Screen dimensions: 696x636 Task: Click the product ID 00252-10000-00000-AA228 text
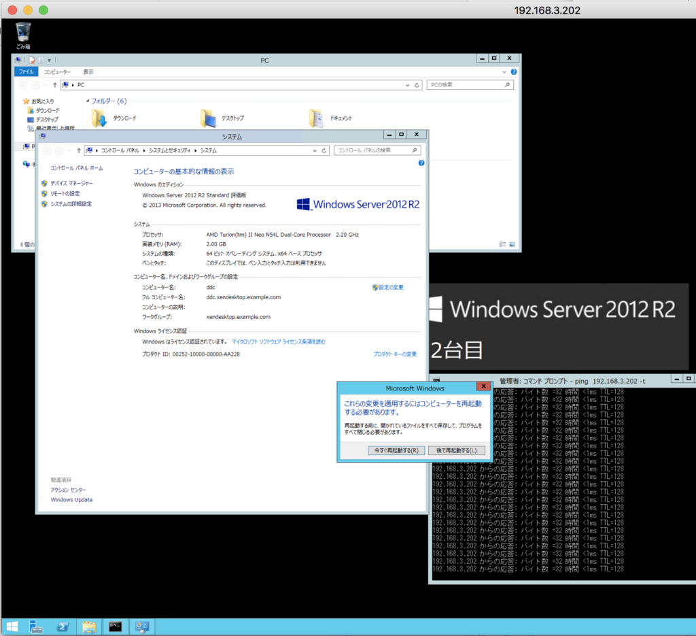pyautogui.click(x=206, y=354)
